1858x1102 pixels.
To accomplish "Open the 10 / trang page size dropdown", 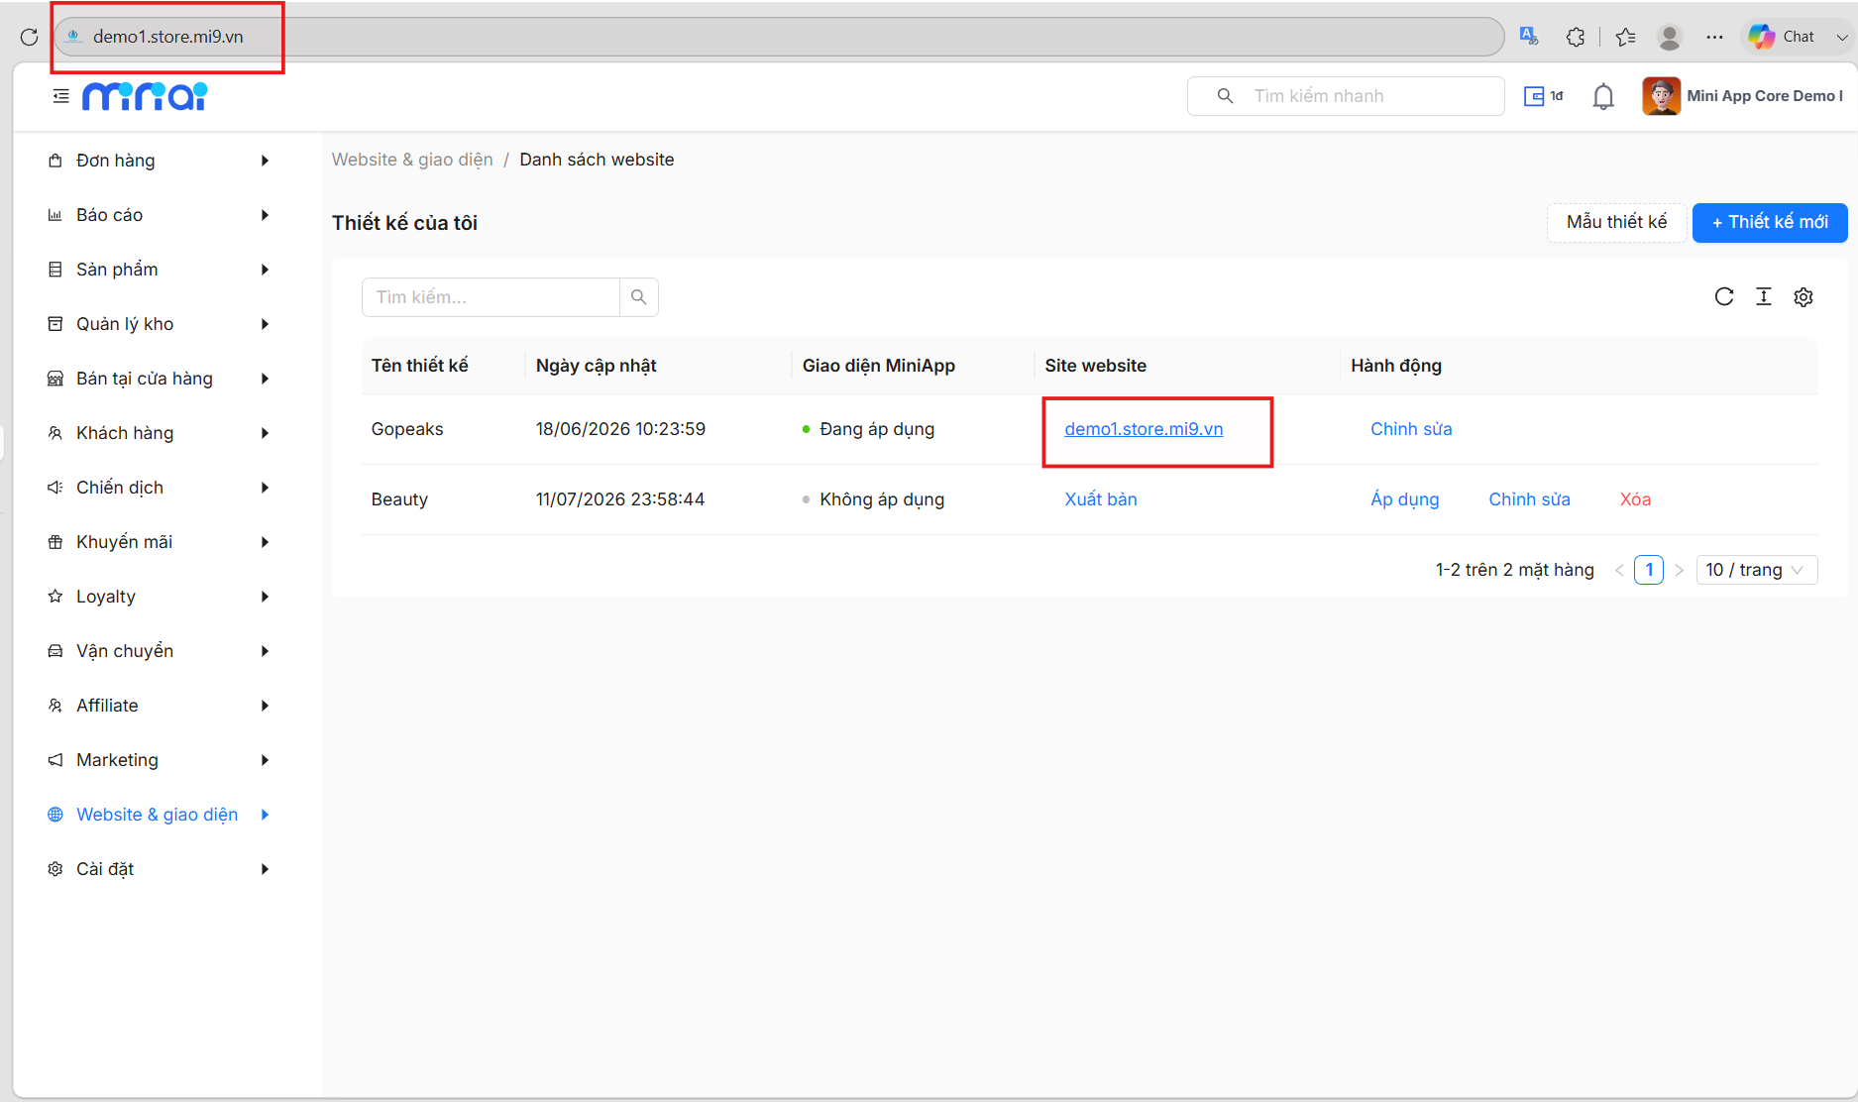I will click(x=1756, y=570).
